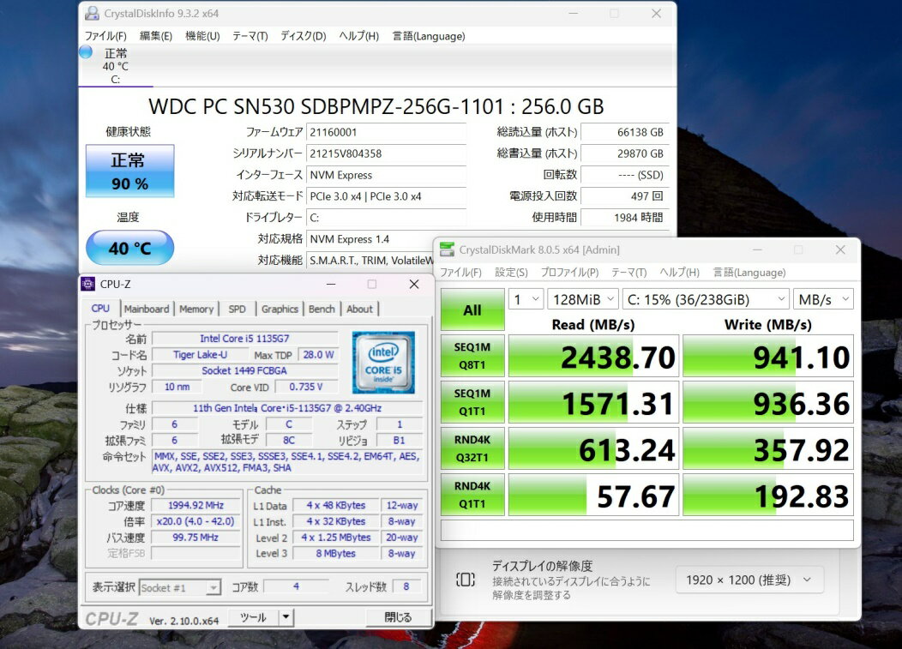Click the display resolution monitor icon
Screen dimensions: 902x649
[466, 580]
